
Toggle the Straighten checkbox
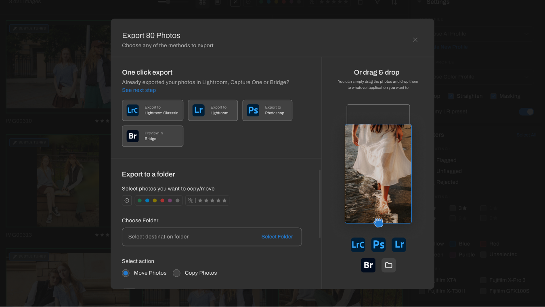pos(451,96)
